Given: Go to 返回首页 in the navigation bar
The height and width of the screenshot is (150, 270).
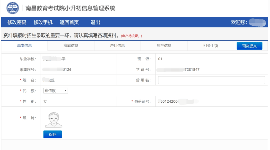Looking at the screenshot, I should tap(69, 22).
